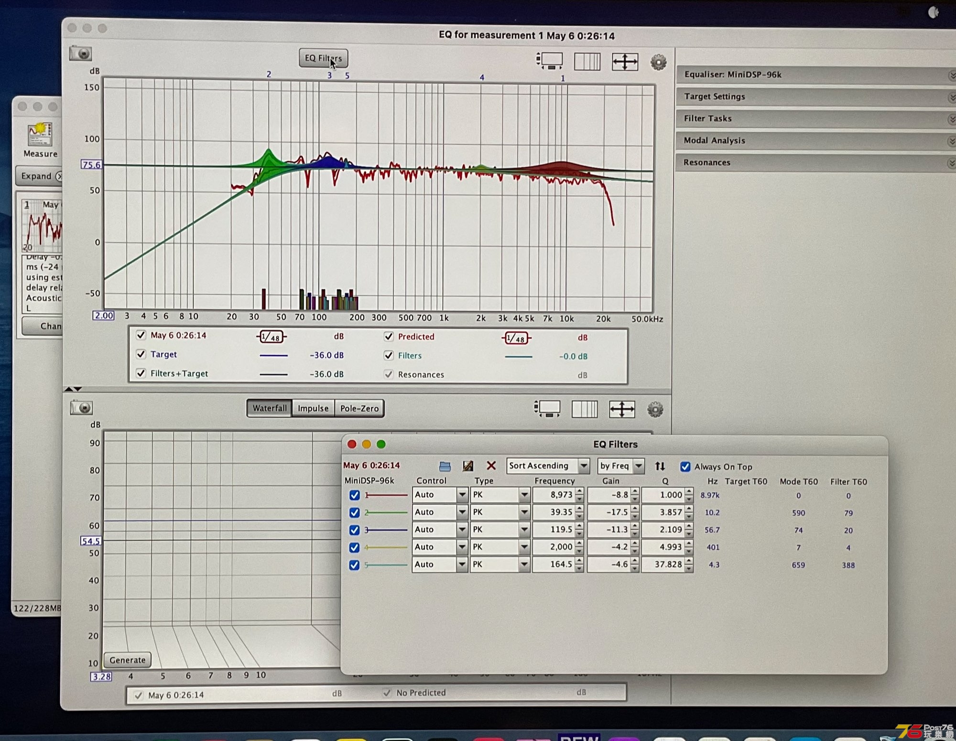The width and height of the screenshot is (956, 741).
Task: Toggle the Predicted trace checkbox
Action: pyautogui.click(x=389, y=337)
